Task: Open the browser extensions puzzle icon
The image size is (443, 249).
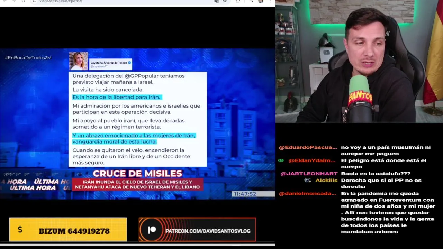Action: coord(238,1)
